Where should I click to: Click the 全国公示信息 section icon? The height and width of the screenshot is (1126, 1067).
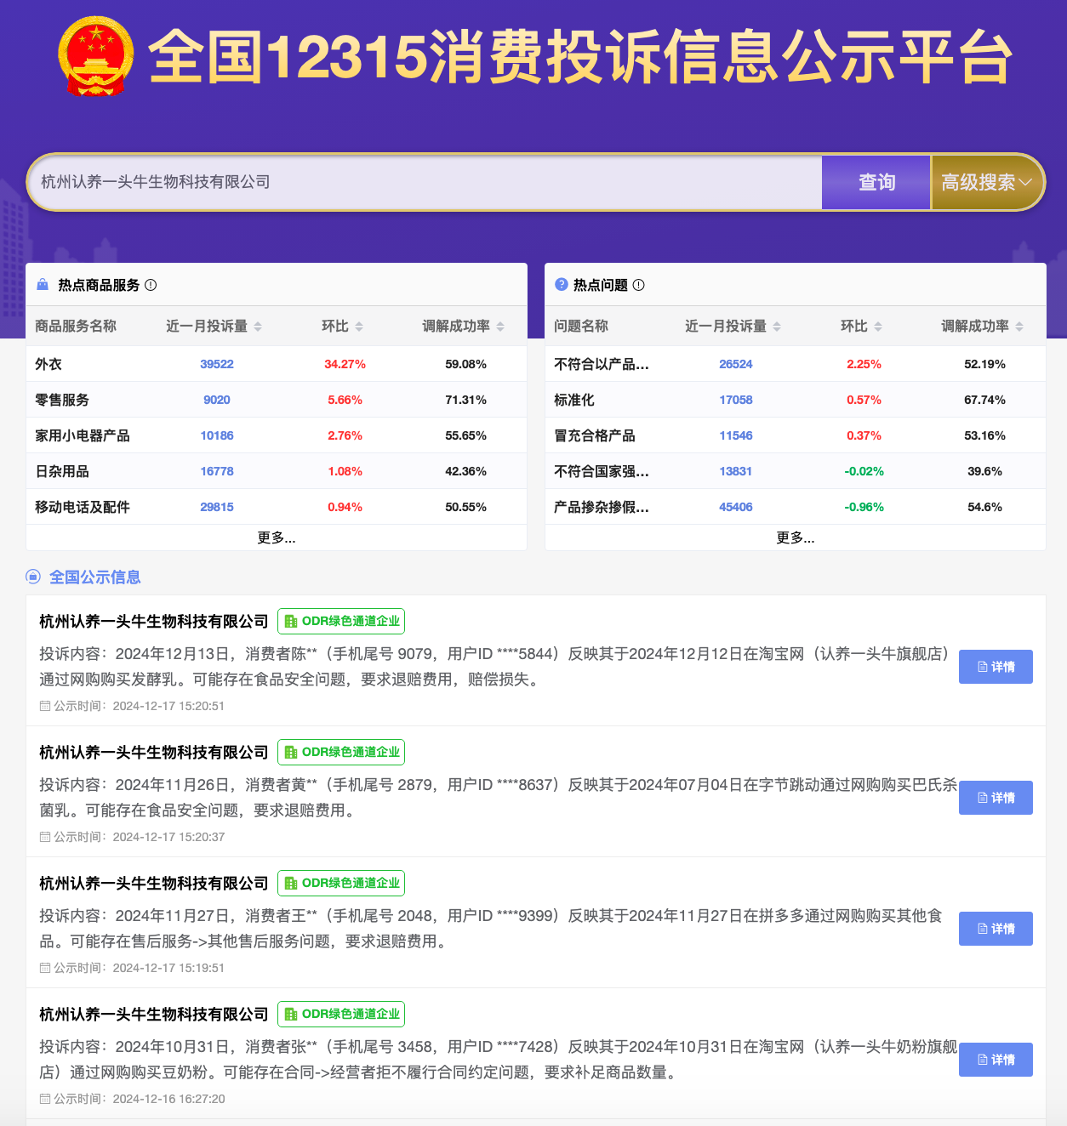pyautogui.click(x=33, y=577)
